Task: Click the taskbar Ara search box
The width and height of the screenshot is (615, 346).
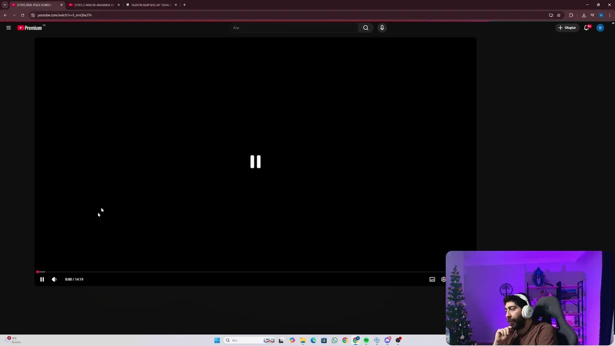Action: (250, 340)
